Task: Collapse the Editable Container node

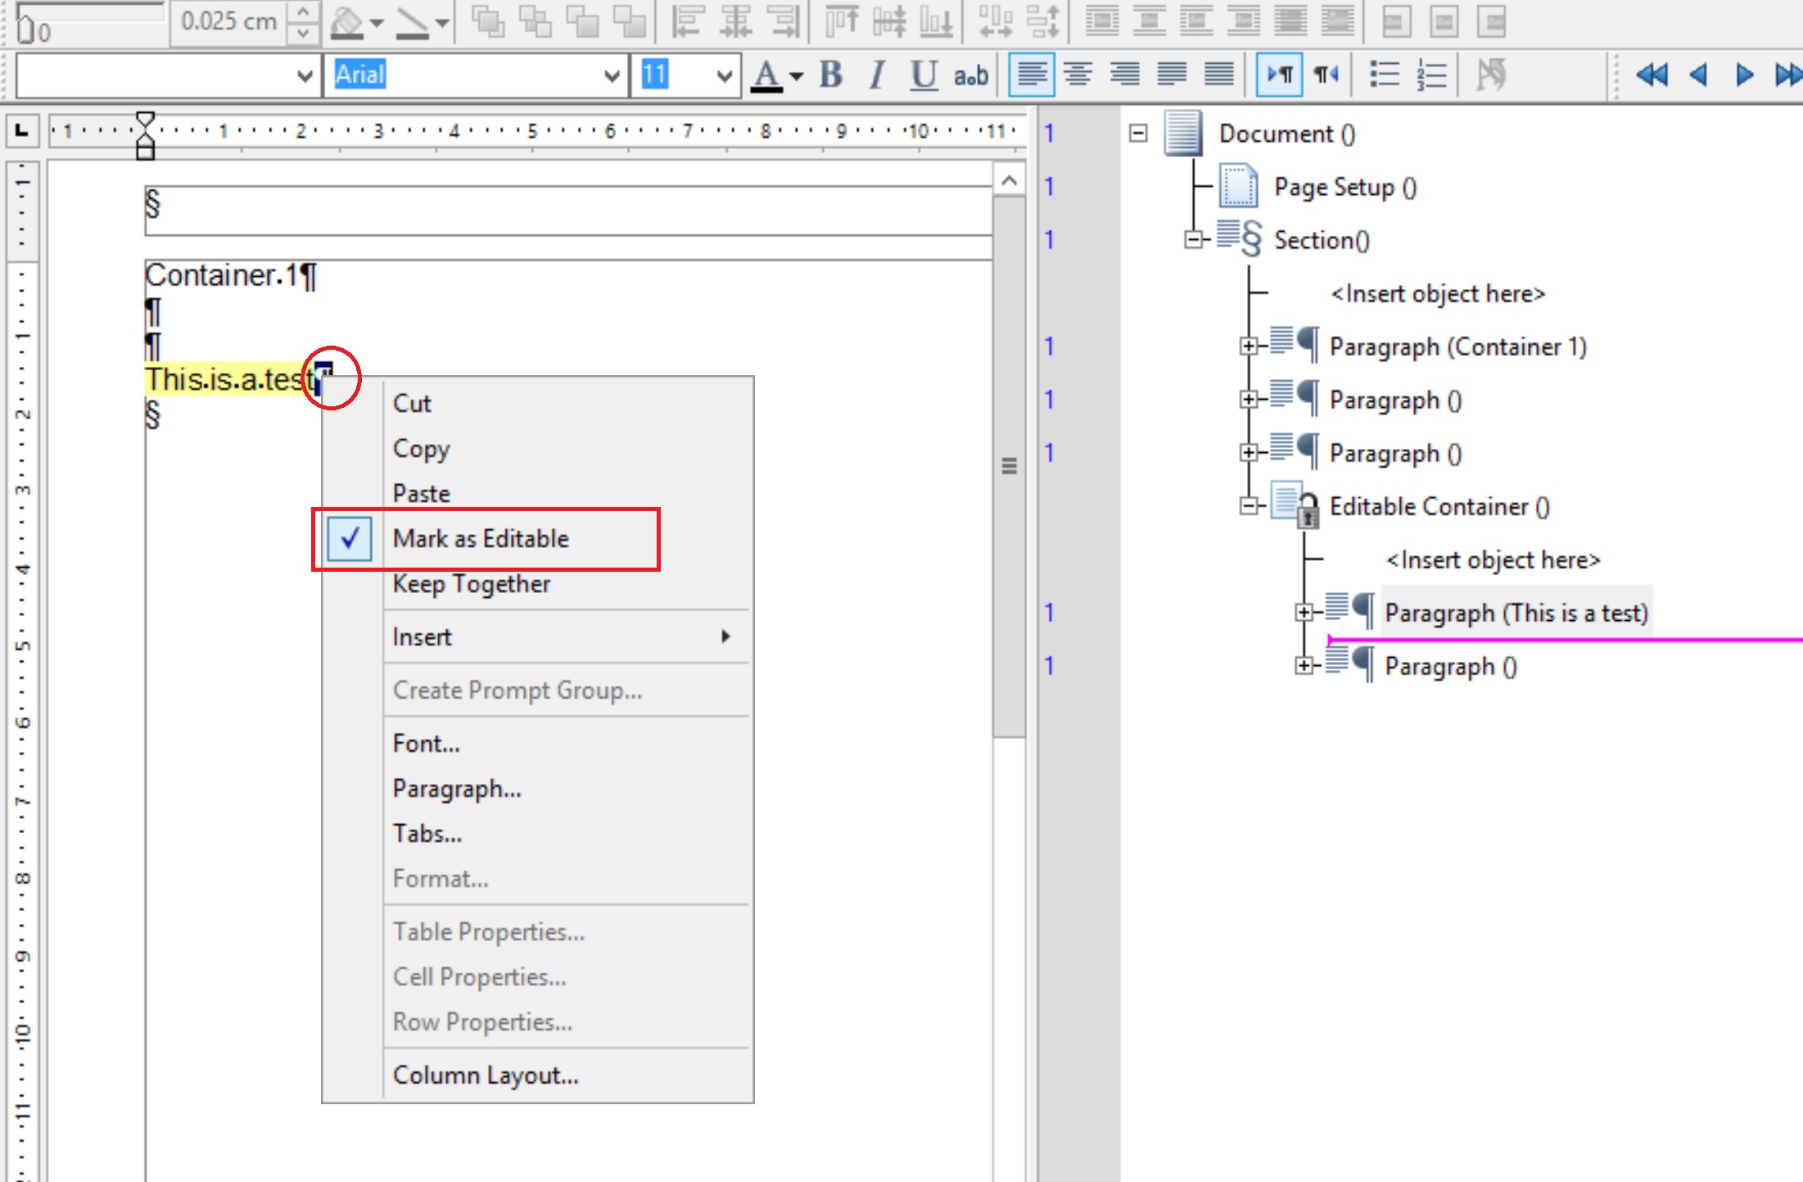Action: [x=1249, y=506]
